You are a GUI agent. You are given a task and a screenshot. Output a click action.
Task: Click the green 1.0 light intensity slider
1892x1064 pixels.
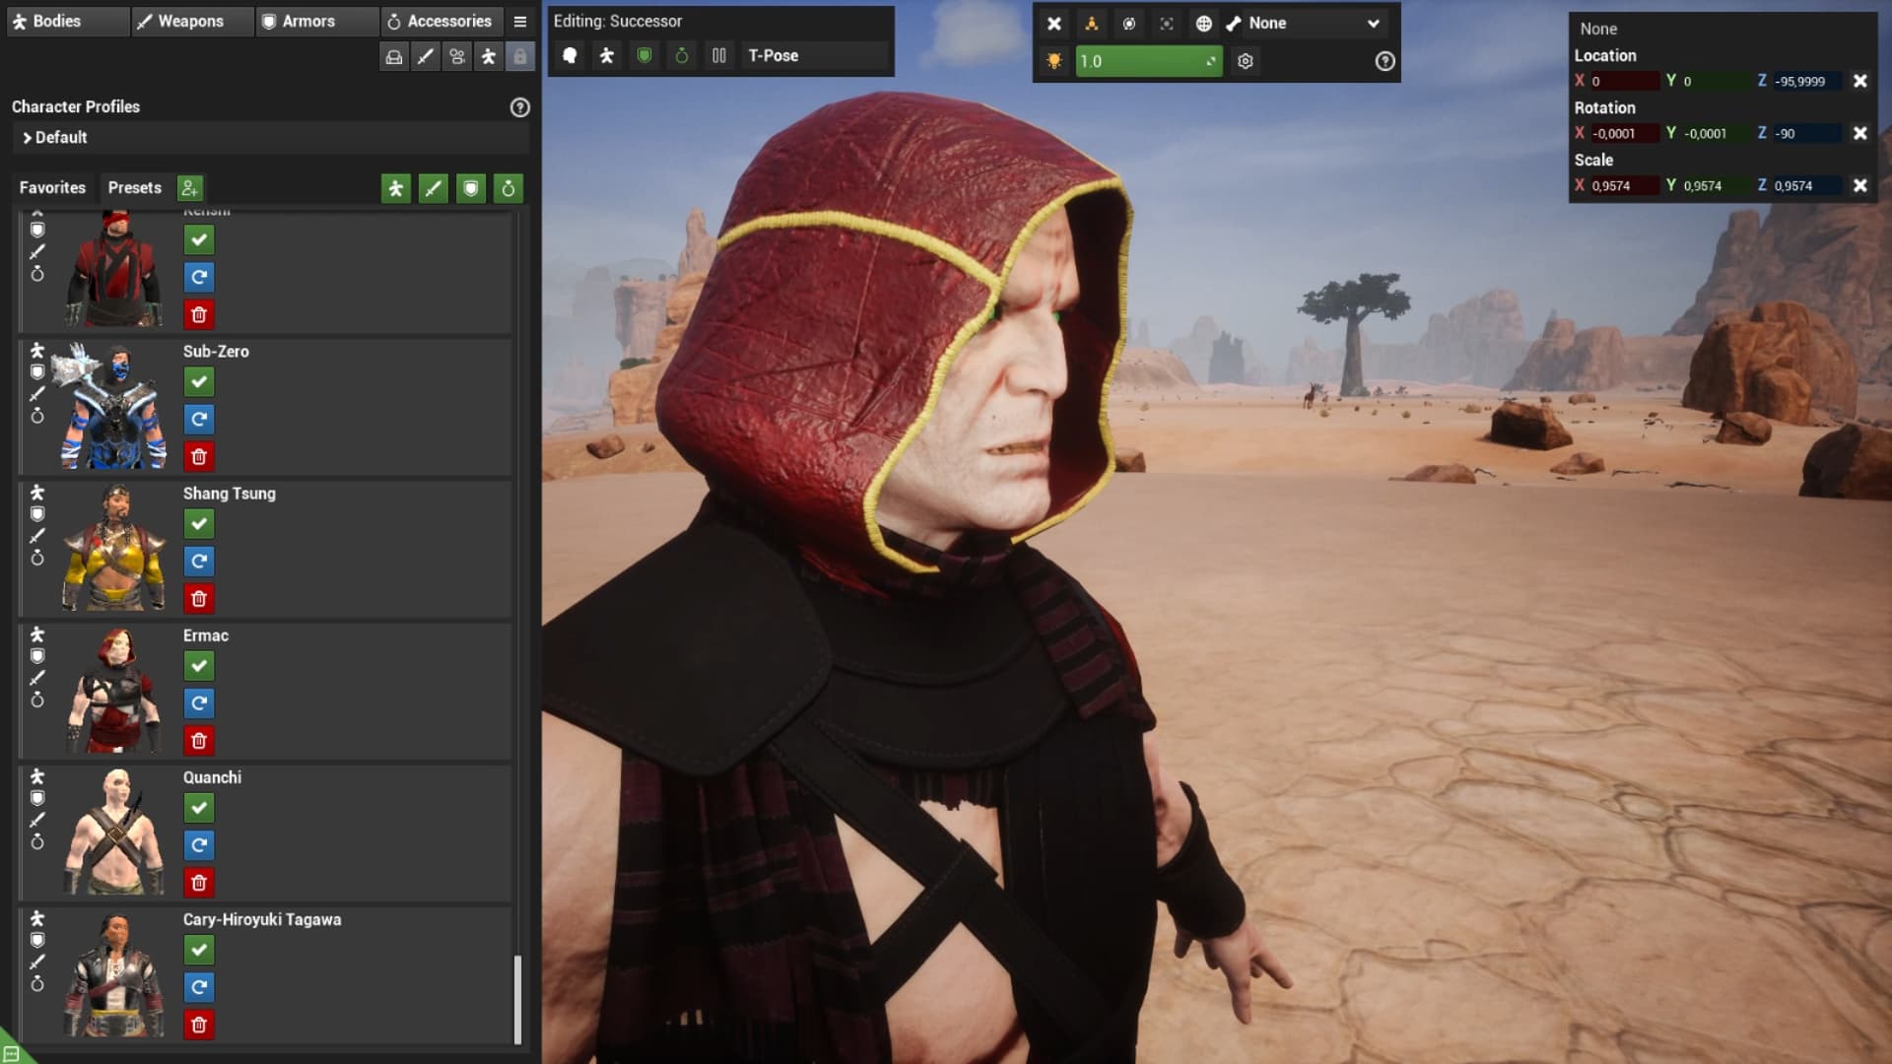point(1148,61)
